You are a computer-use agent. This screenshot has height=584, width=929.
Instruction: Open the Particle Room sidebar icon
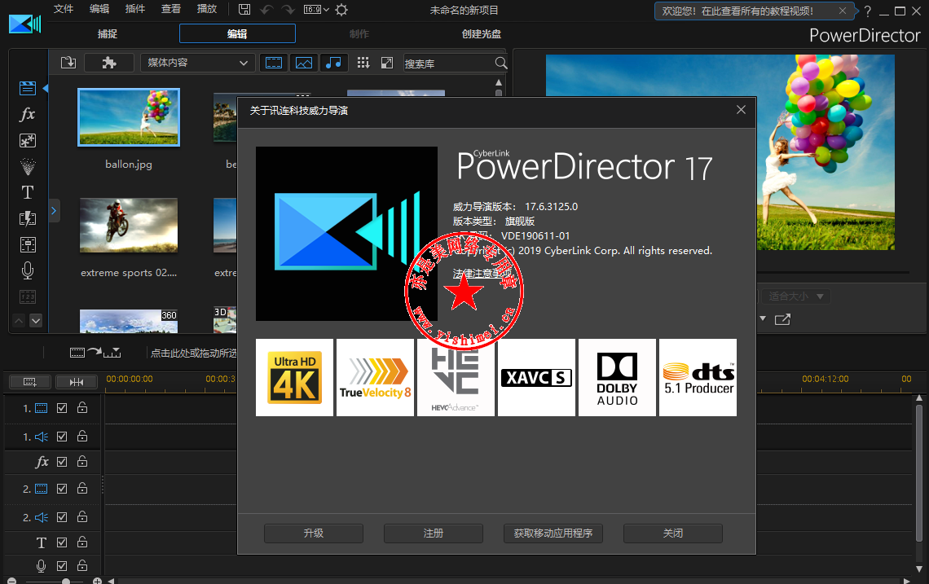click(x=27, y=166)
